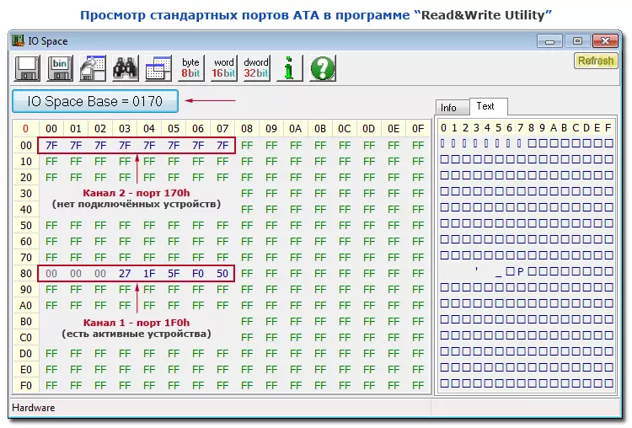This screenshot has height=428, width=632.
Task: Click row header F0
Action: 26,386
